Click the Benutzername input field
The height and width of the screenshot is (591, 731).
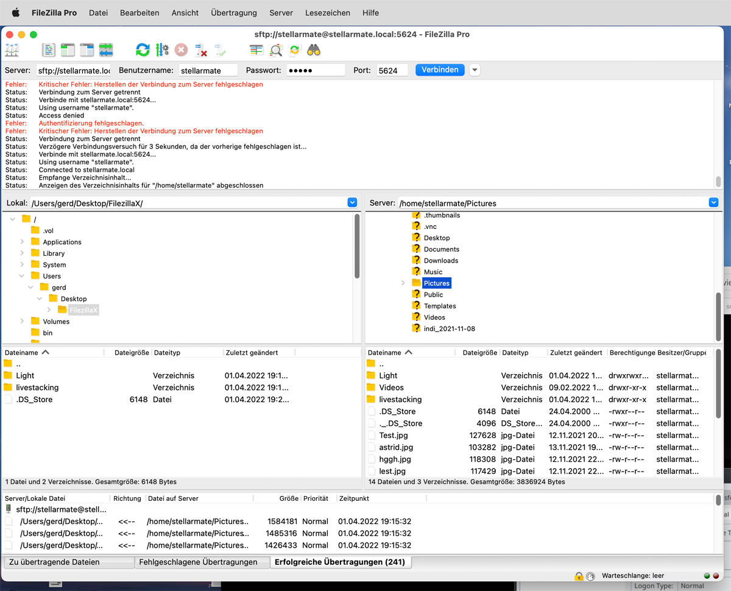[208, 70]
